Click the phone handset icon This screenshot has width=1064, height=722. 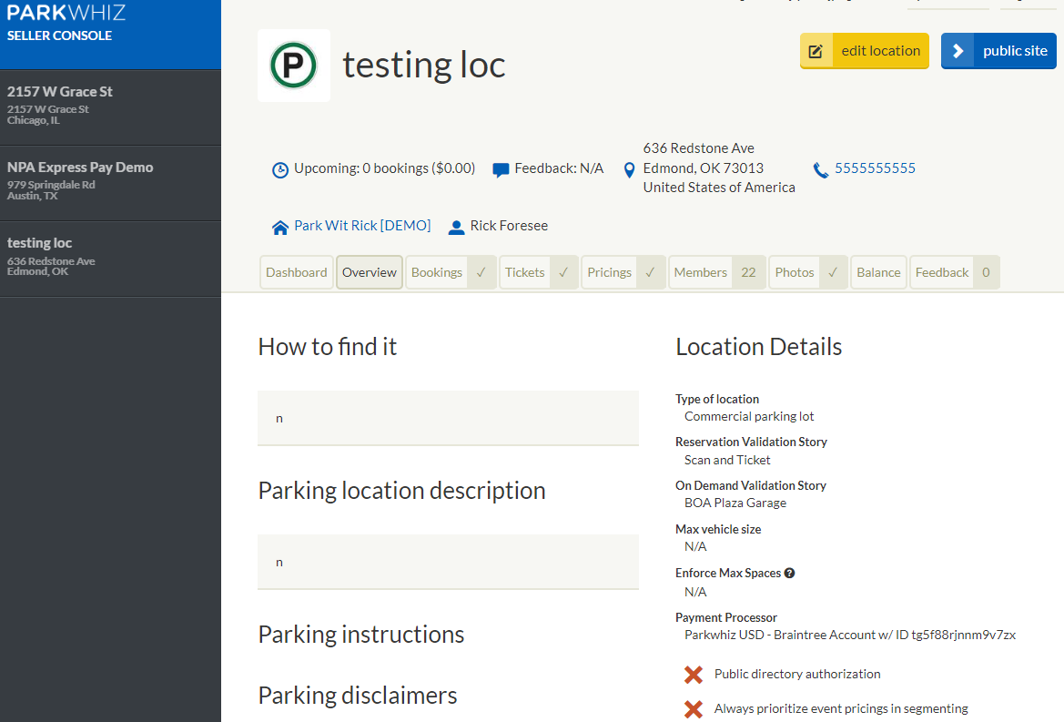click(821, 169)
